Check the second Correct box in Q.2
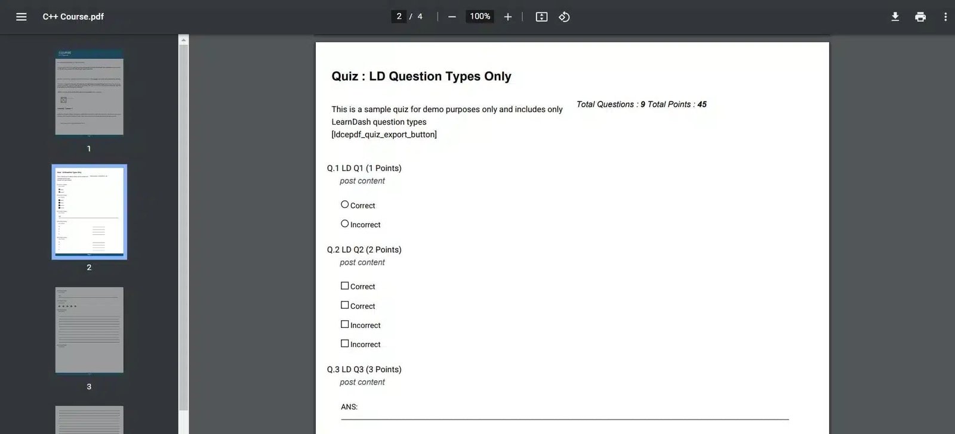This screenshot has width=955, height=434. 344,305
